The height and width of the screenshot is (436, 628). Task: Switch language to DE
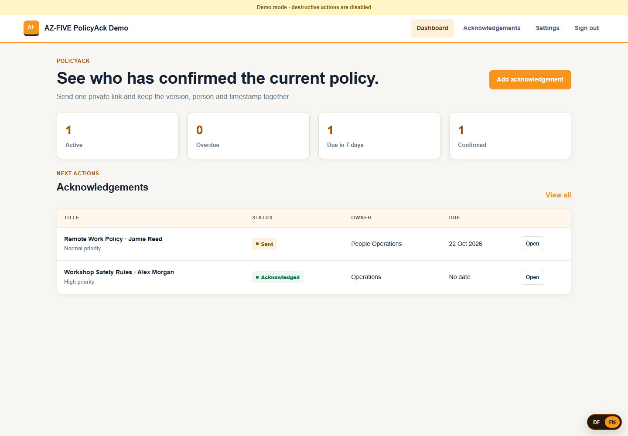pyautogui.click(x=597, y=422)
